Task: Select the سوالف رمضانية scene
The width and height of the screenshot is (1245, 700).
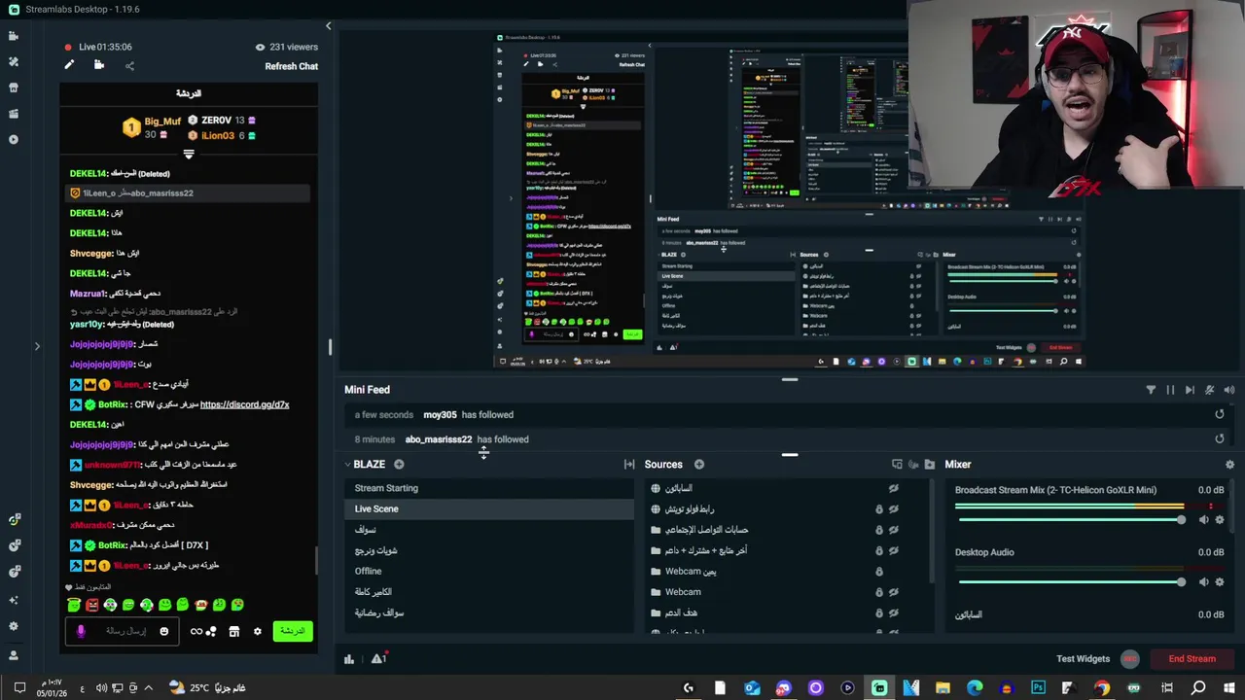Action: coord(490,612)
